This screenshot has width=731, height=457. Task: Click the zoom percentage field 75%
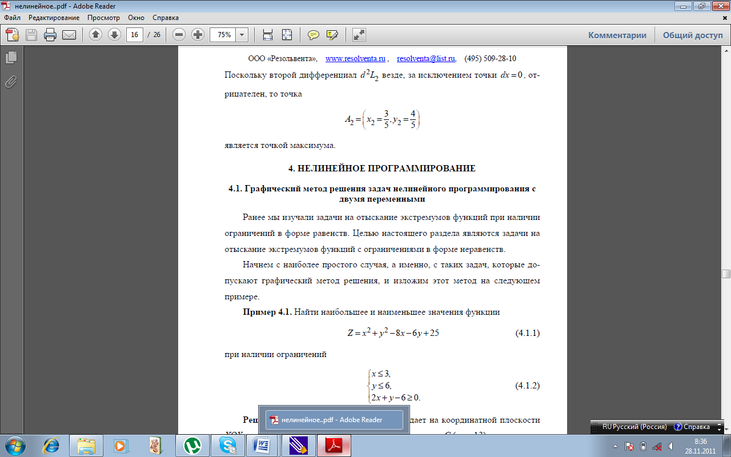(x=223, y=35)
